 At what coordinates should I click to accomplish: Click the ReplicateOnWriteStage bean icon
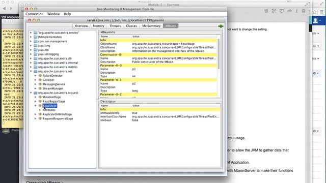point(40,114)
